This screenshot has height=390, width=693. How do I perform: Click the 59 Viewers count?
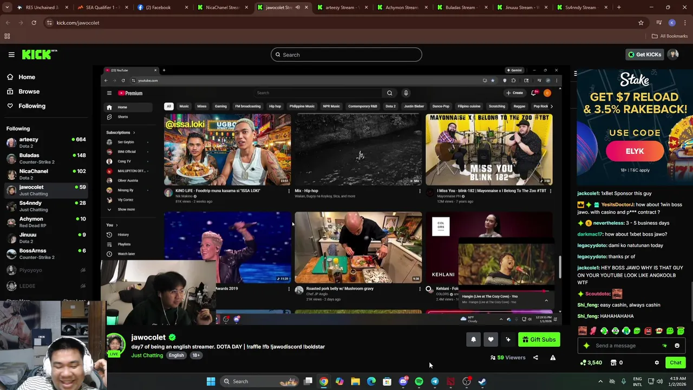coord(508,357)
